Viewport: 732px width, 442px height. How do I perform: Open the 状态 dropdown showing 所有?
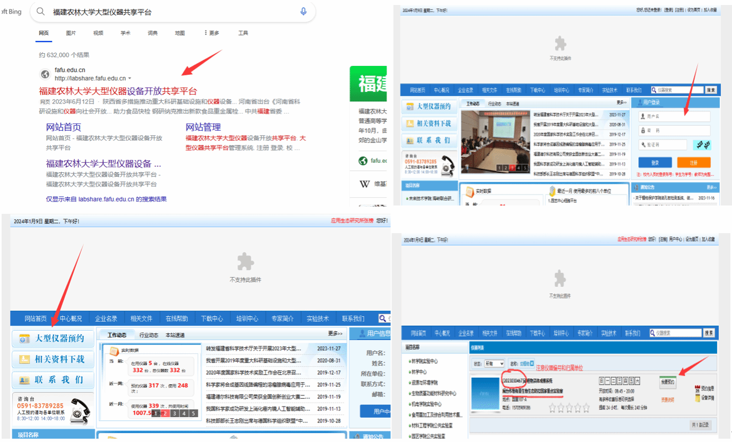pyautogui.click(x=494, y=364)
